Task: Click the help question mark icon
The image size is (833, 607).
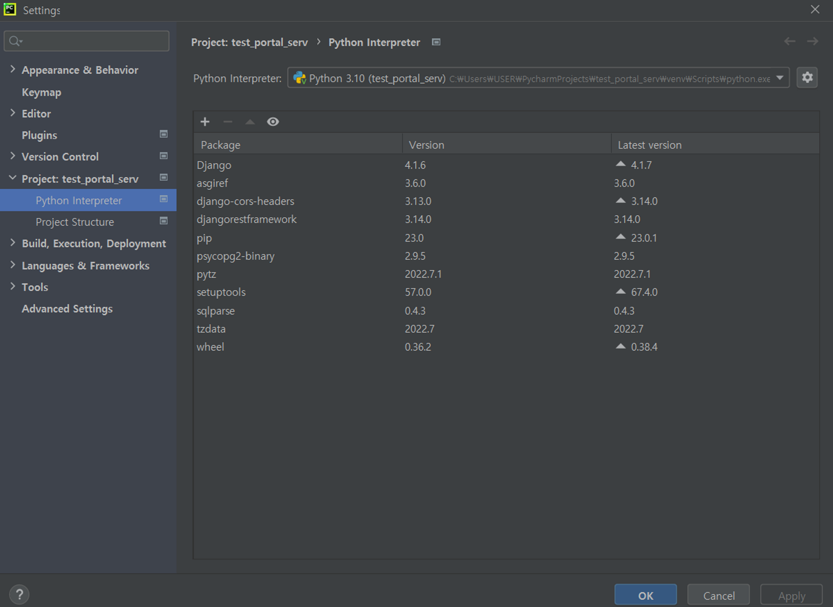Action: pos(19,595)
